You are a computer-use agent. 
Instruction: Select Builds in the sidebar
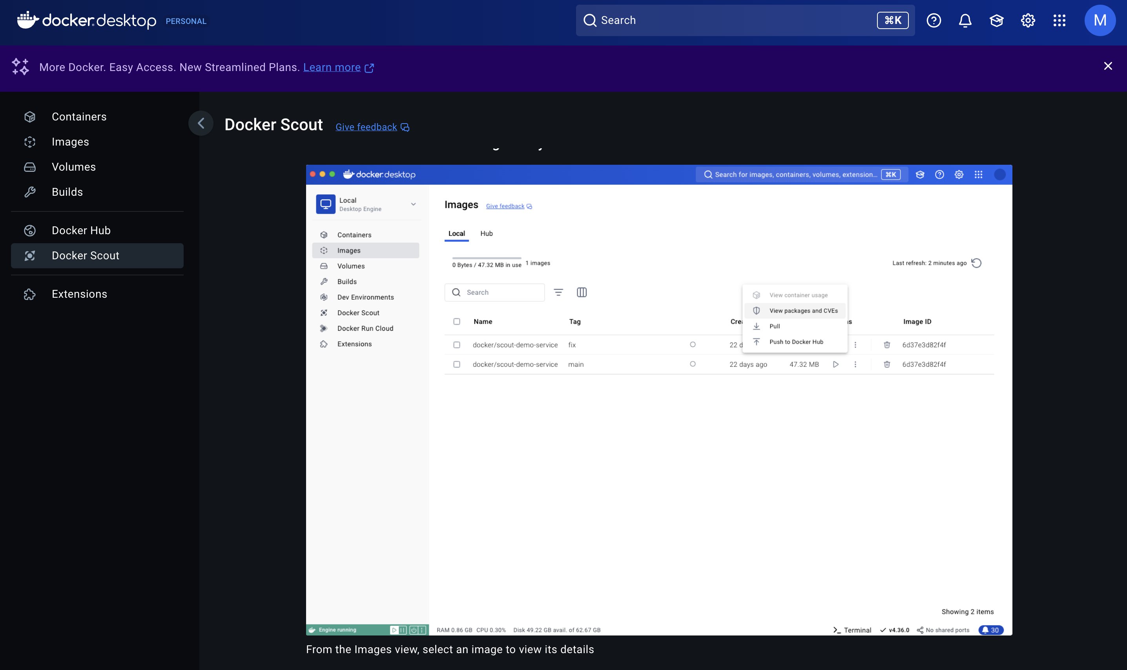pos(67,192)
